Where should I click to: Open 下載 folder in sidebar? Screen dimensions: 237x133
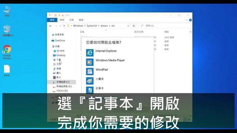[57, 60]
